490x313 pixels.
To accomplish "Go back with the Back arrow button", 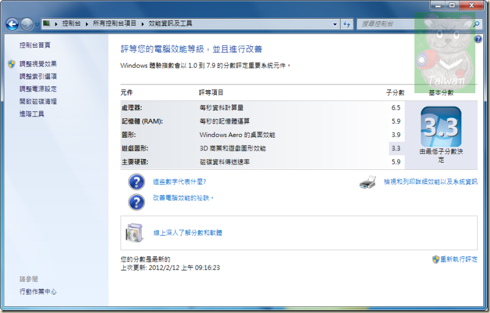I will point(12,24).
